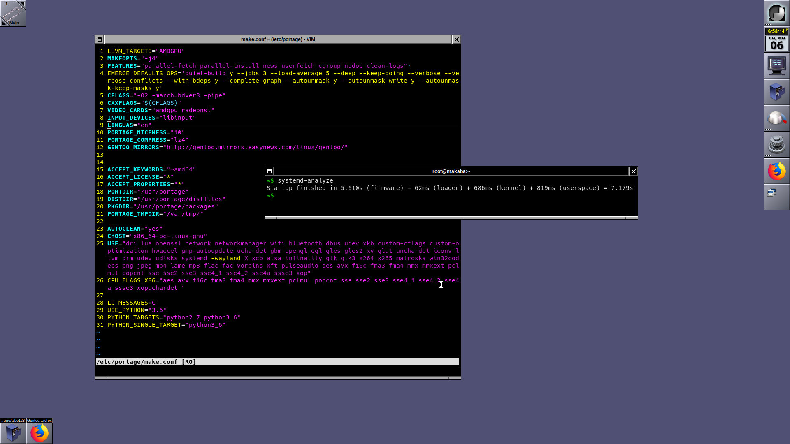
Task: Click the horizontal scrollbar in terminal overlay
Action: pyautogui.click(x=451, y=217)
